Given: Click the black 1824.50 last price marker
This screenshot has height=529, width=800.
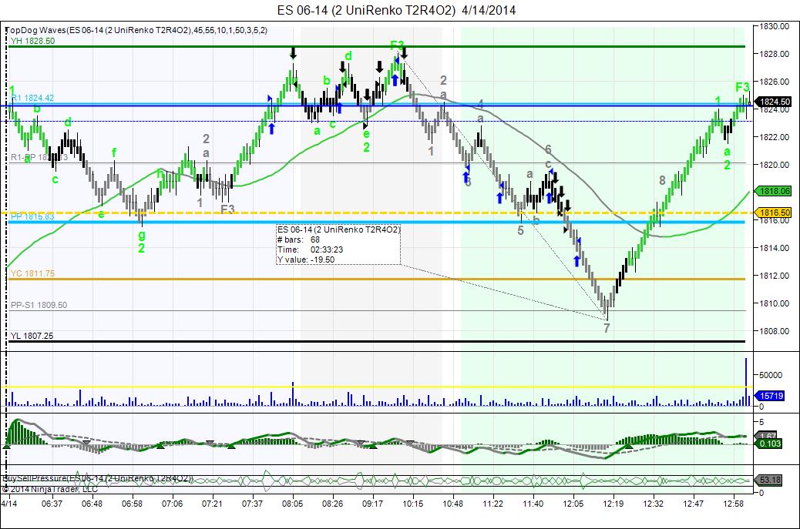Looking at the screenshot, I should [x=775, y=102].
